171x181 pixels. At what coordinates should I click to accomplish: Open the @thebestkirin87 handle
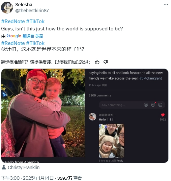pos(32,11)
